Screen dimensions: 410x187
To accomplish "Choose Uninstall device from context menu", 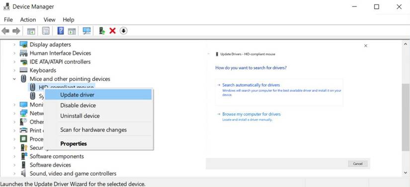I will (98, 116).
